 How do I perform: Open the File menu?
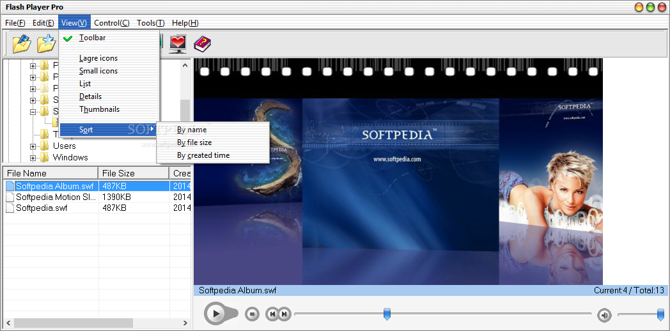15,23
